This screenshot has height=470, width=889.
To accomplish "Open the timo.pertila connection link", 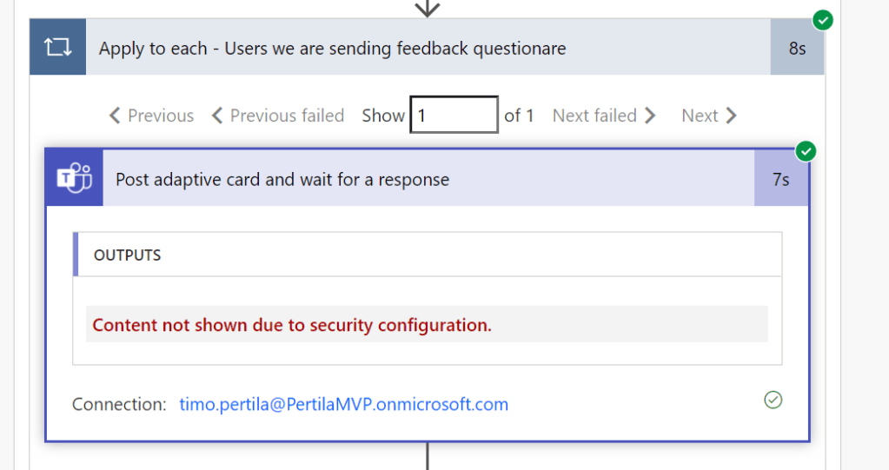I will 343,404.
